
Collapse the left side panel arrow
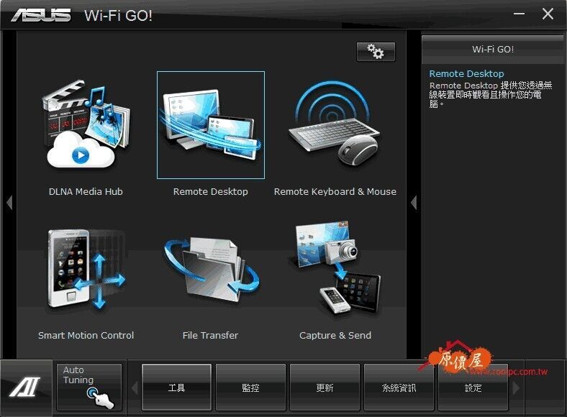click(x=9, y=202)
